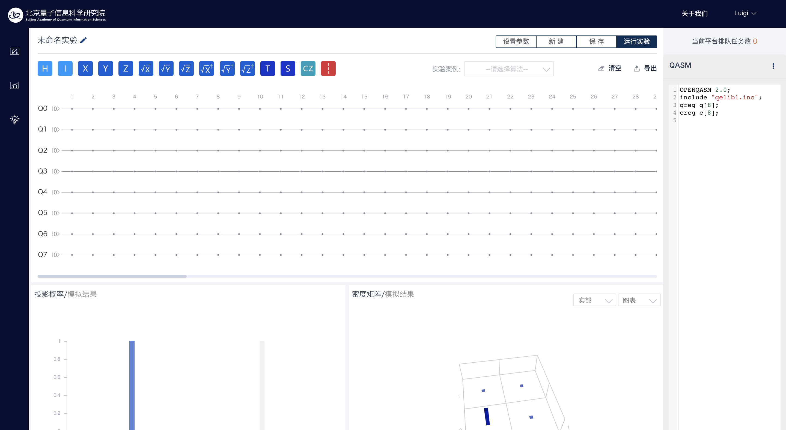786x430 pixels.
Task: Click the 'creg c[8];' QASM line
Action: 699,113
